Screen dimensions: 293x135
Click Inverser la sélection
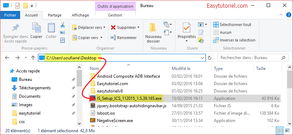[x=234, y=40]
